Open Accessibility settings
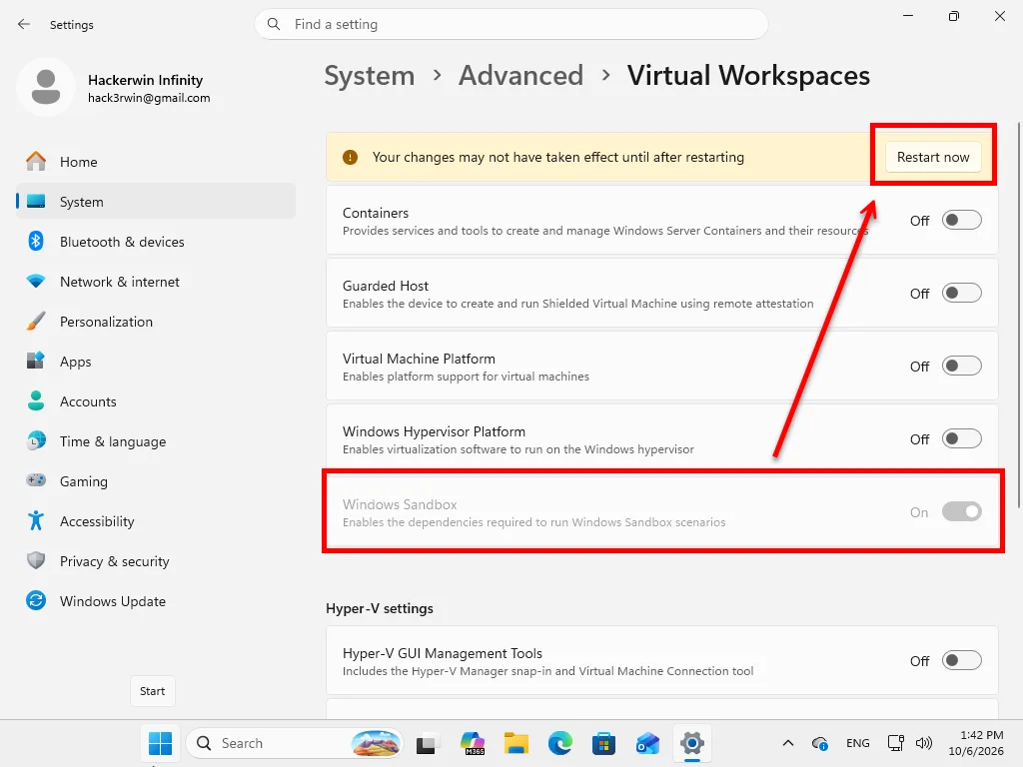The image size is (1023, 767). 156,521
